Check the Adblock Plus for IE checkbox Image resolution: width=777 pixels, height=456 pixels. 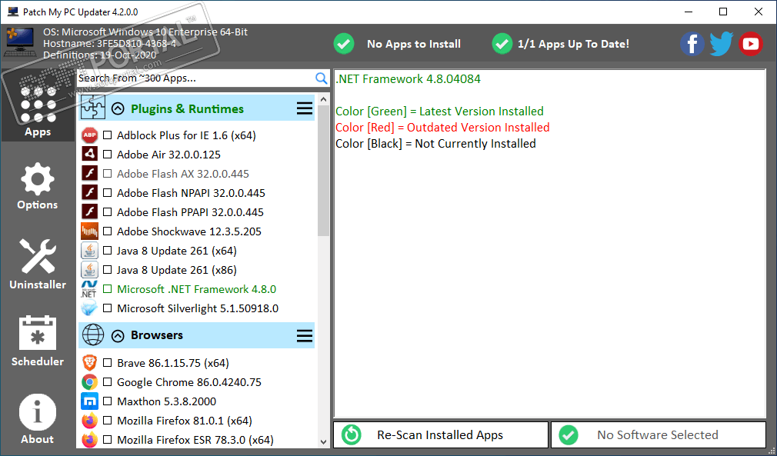[107, 135]
